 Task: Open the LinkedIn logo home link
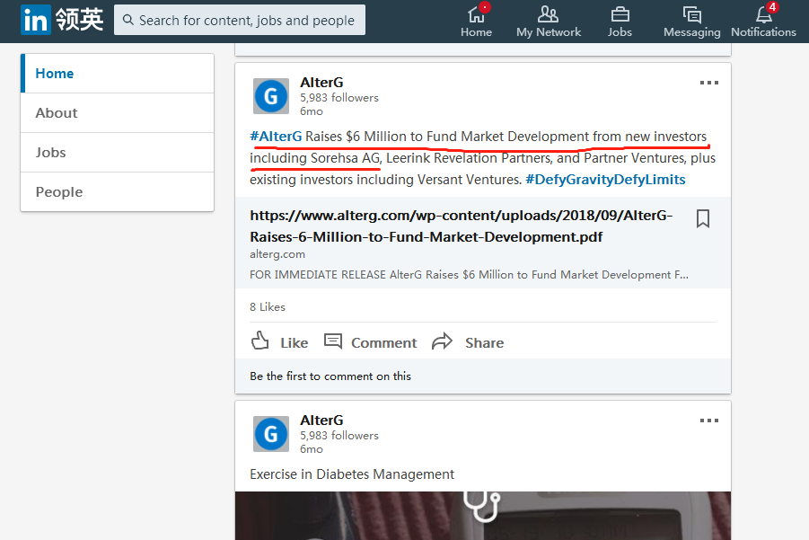(62, 20)
